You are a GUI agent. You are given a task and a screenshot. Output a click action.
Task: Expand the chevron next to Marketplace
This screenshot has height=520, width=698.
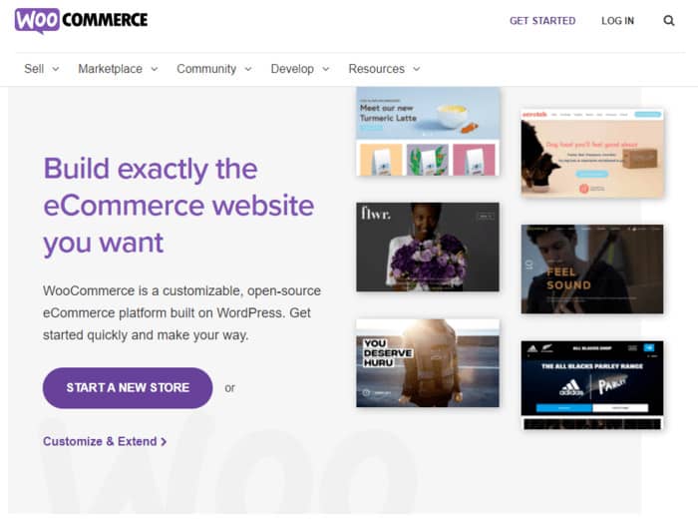(154, 69)
